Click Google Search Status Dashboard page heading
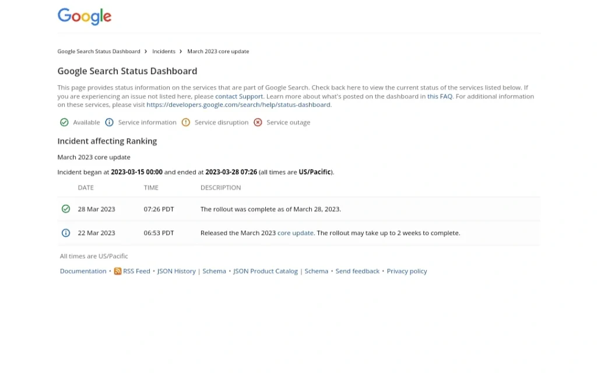Viewport: 597px width, 376px height. pyautogui.click(x=127, y=71)
